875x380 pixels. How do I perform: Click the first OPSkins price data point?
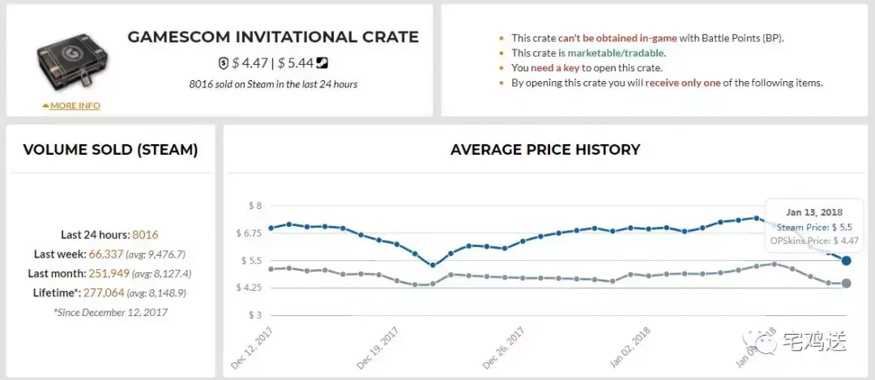coord(271,268)
